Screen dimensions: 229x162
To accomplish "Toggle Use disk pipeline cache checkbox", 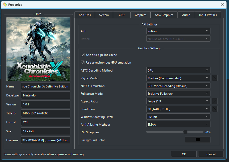I will tap(83, 55).
